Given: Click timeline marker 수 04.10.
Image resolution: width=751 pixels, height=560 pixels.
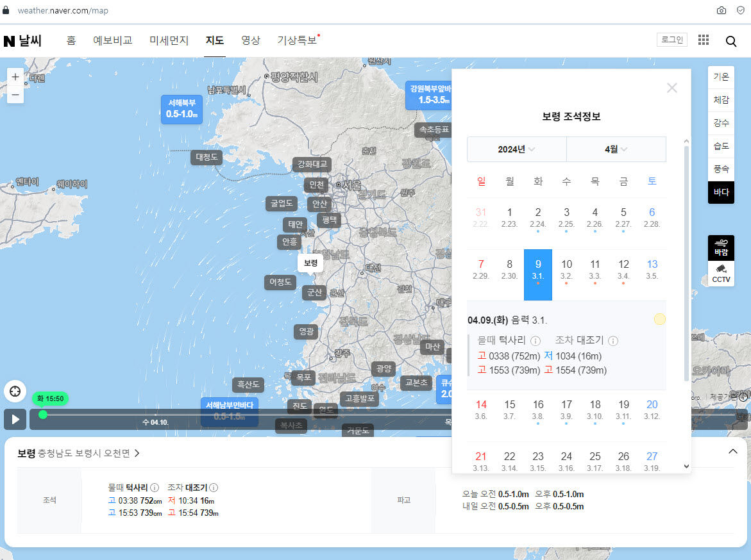Looking at the screenshot, I should [x=155, y=422].
